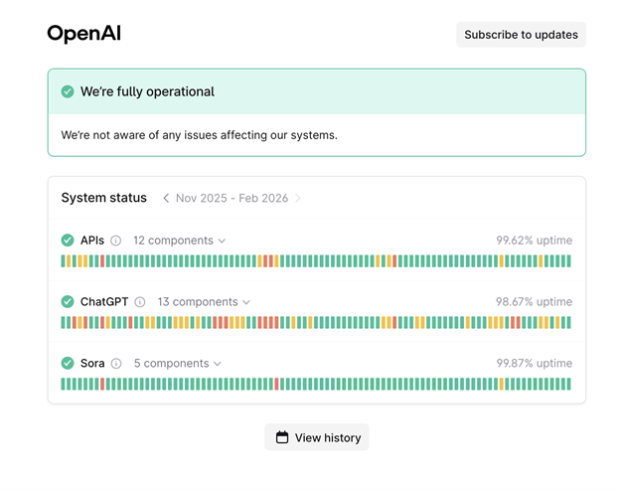Open the ChatGPT info icon

[x=140, y=302]
